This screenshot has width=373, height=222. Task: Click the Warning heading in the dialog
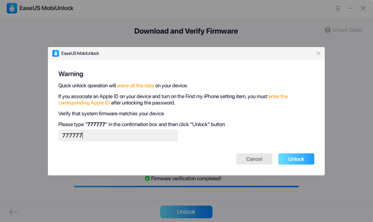[71, 74]
